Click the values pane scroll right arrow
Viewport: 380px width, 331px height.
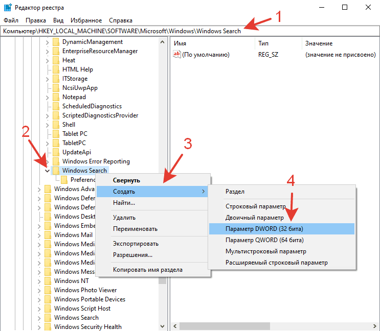(x=375, y=326)
